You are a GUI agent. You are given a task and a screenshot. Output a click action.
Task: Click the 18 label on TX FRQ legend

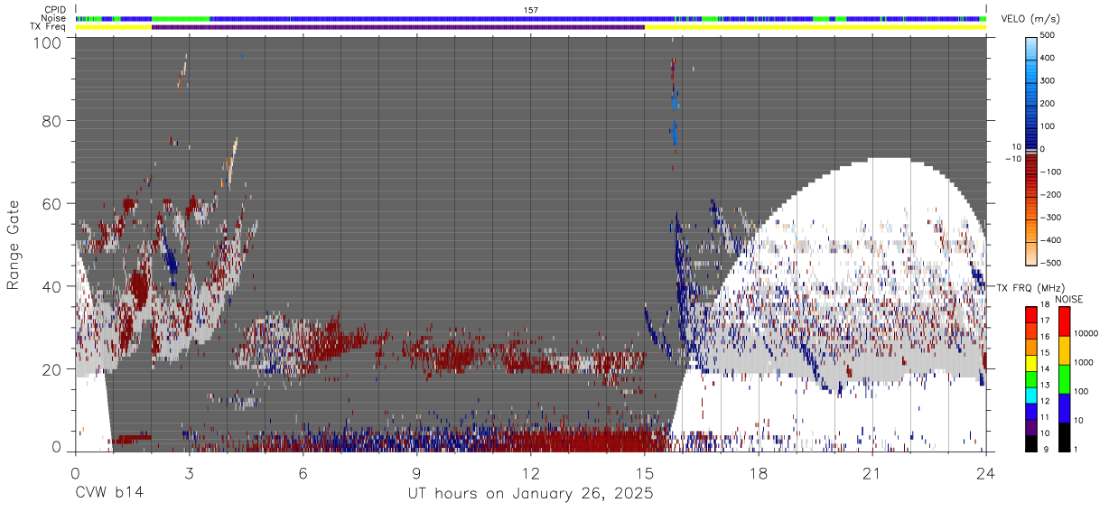1046,306
